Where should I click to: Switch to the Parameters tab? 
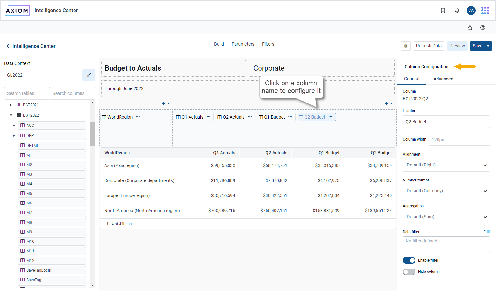pos(243,44)
